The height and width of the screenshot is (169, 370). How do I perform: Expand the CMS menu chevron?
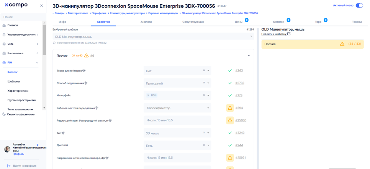click(37, 44)
